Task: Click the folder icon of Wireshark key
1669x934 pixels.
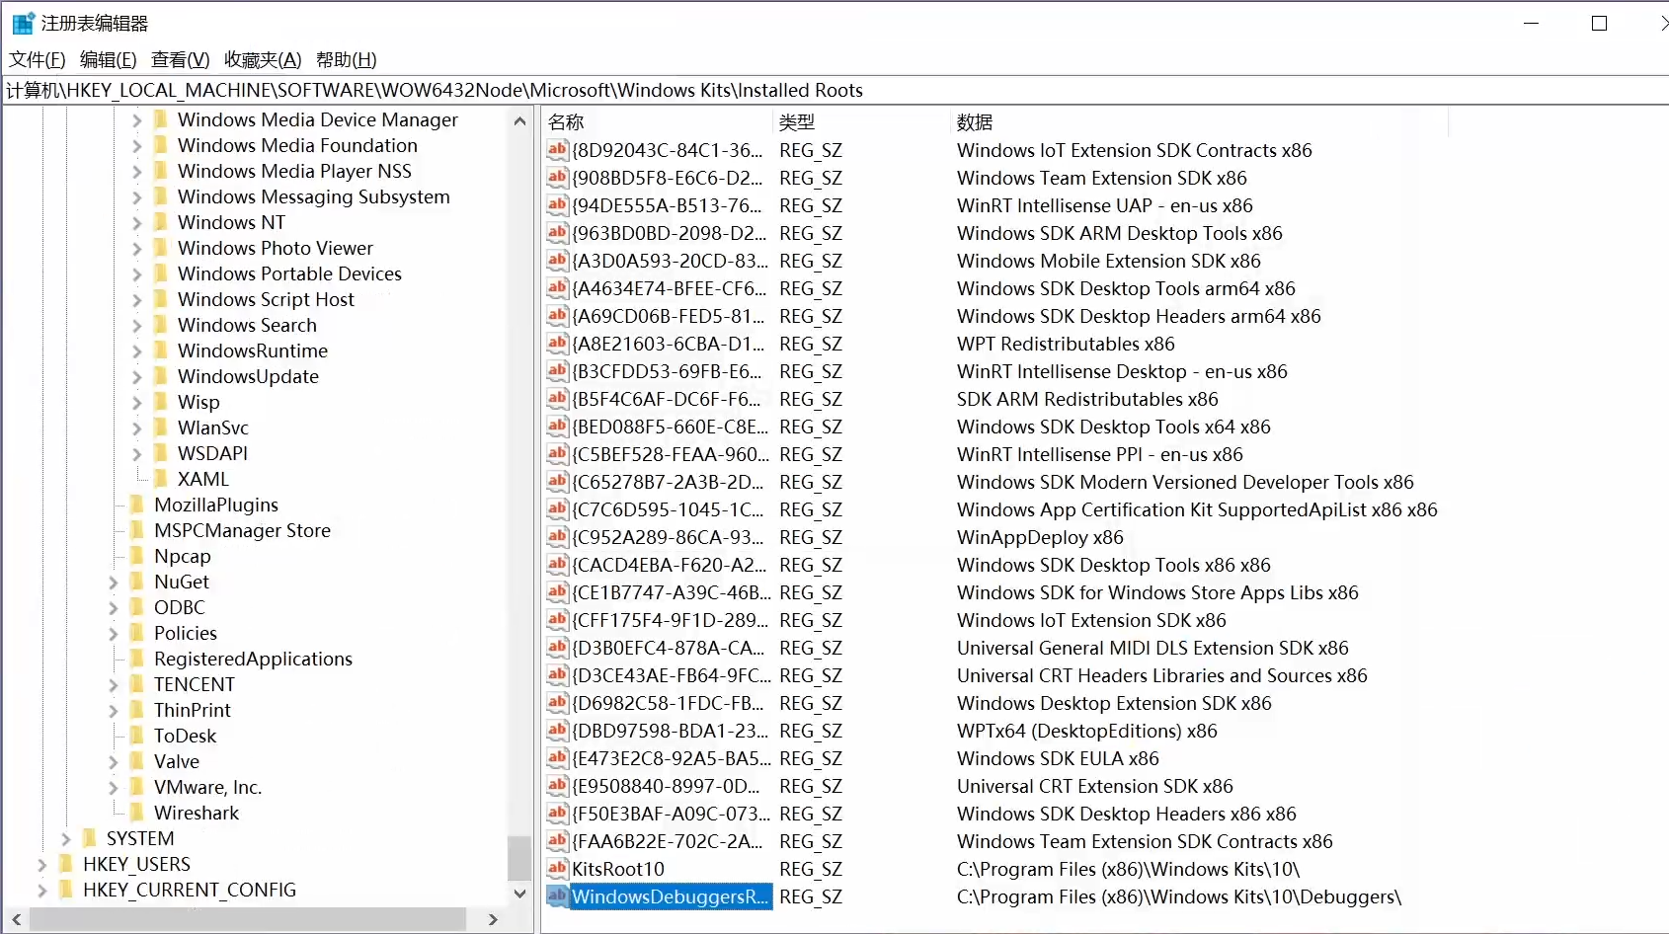Action: [x=137, y=813]
